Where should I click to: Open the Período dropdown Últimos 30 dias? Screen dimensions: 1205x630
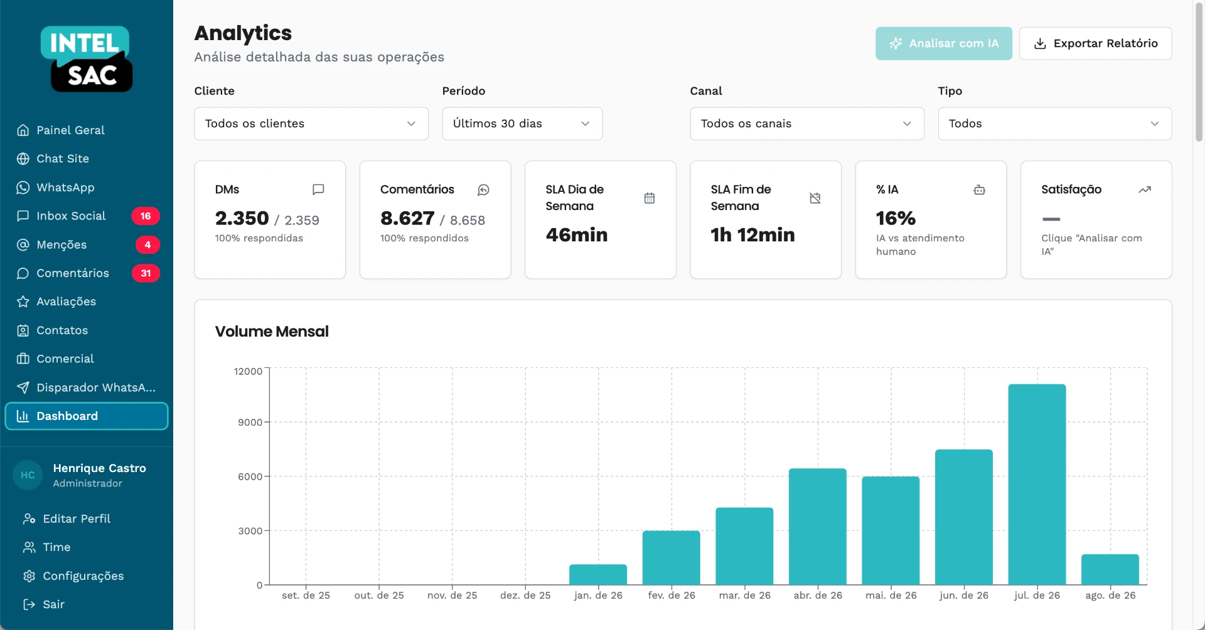[x=522, y=123]
